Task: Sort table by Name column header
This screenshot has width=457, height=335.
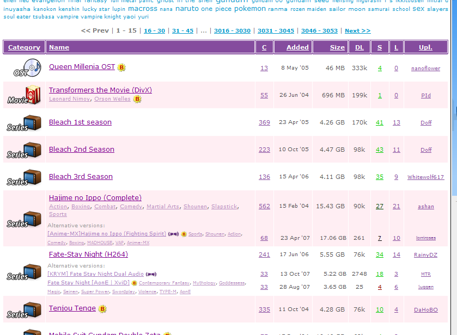Action: (59, 47)
